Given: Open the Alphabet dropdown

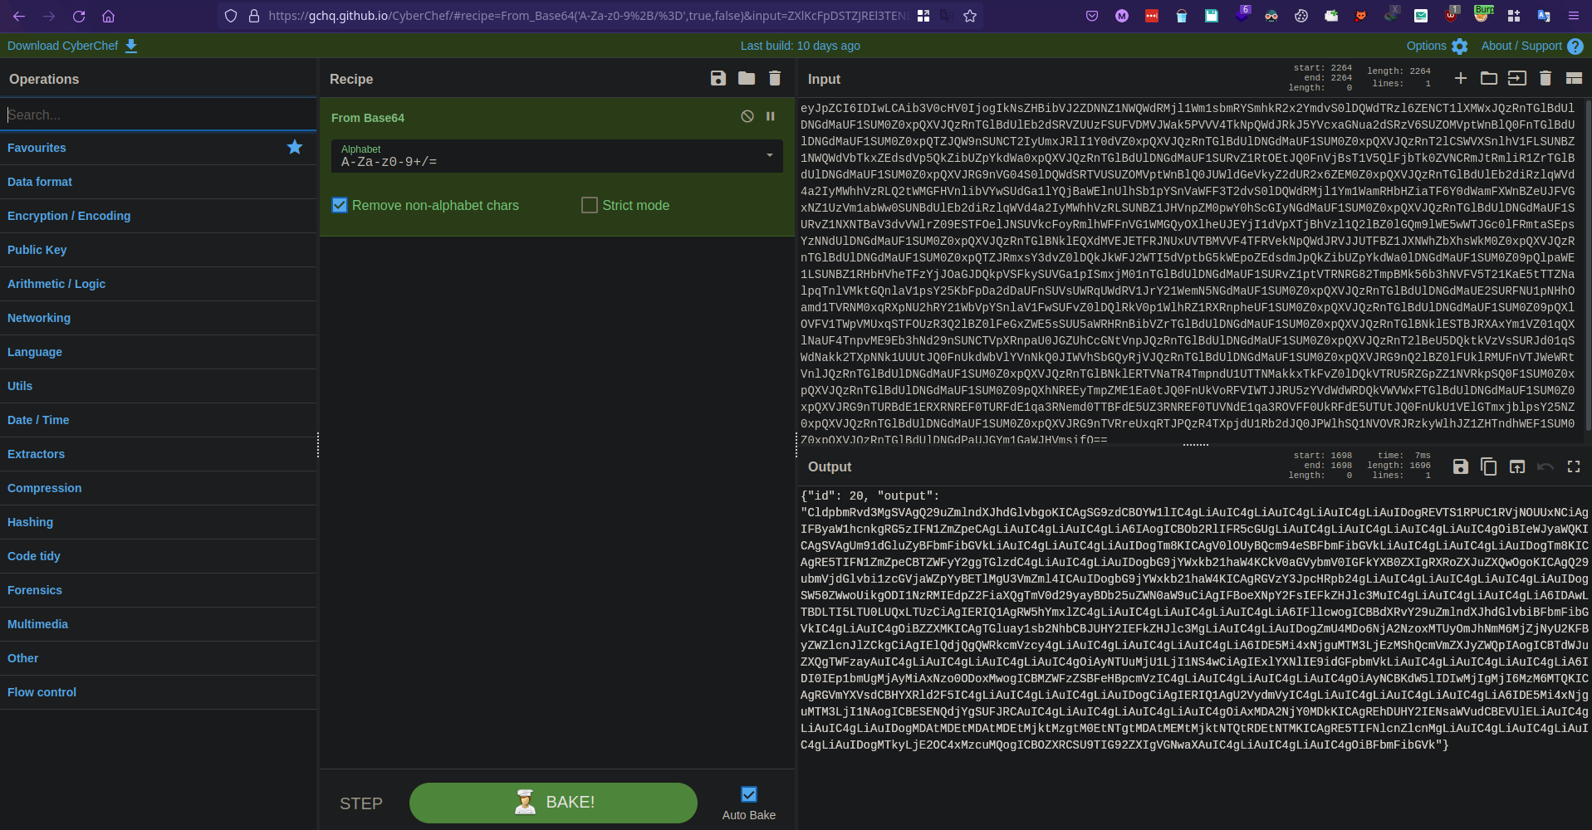Looking at the screenshot, I should coord(768,156).
